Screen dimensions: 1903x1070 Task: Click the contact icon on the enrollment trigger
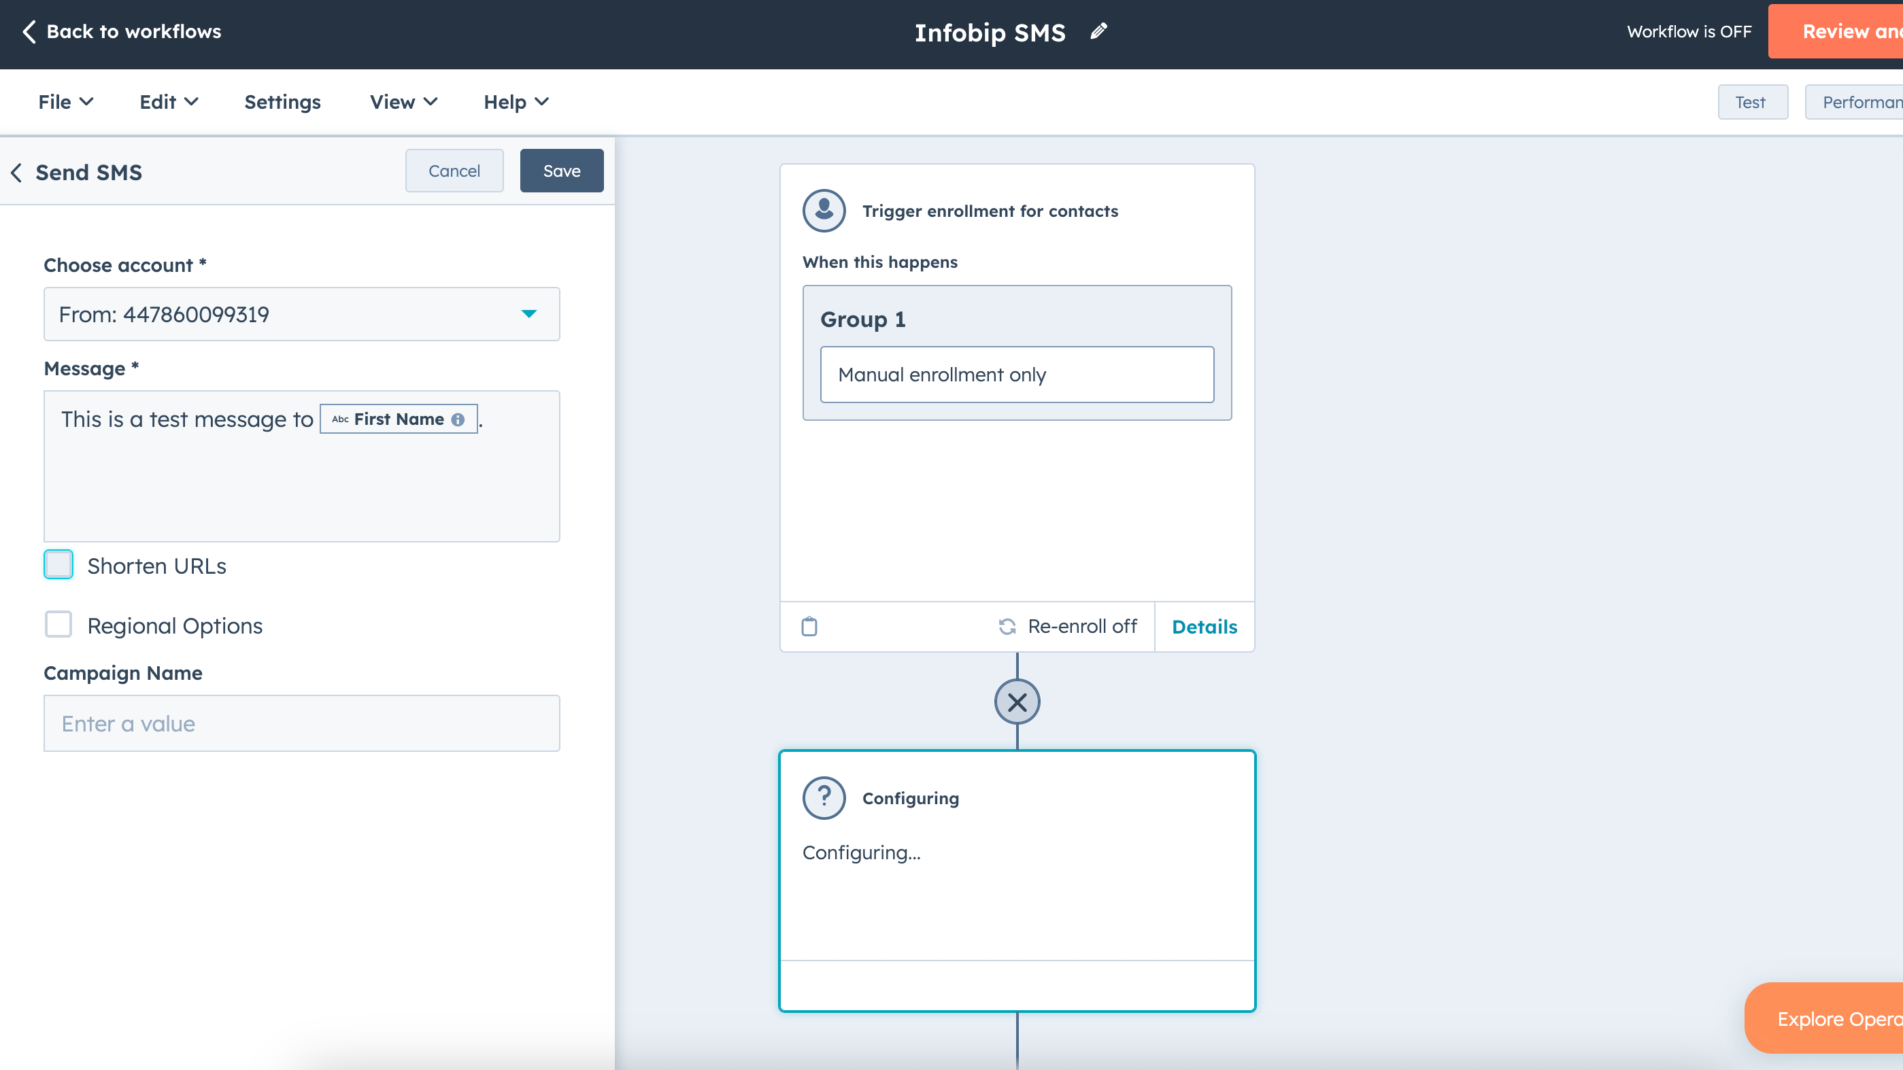tap(824, 209)
